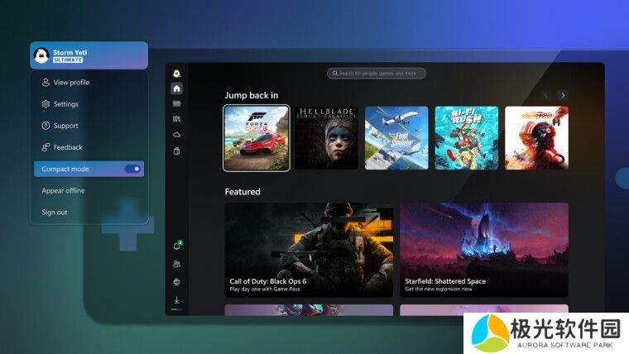Focus the search for people, games field
Image resolution: width=629 pixels, height=354 pixels.
[x=377, y=74]
